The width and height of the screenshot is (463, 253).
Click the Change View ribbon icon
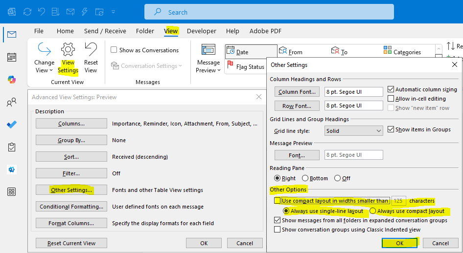(x=44, y=58)
